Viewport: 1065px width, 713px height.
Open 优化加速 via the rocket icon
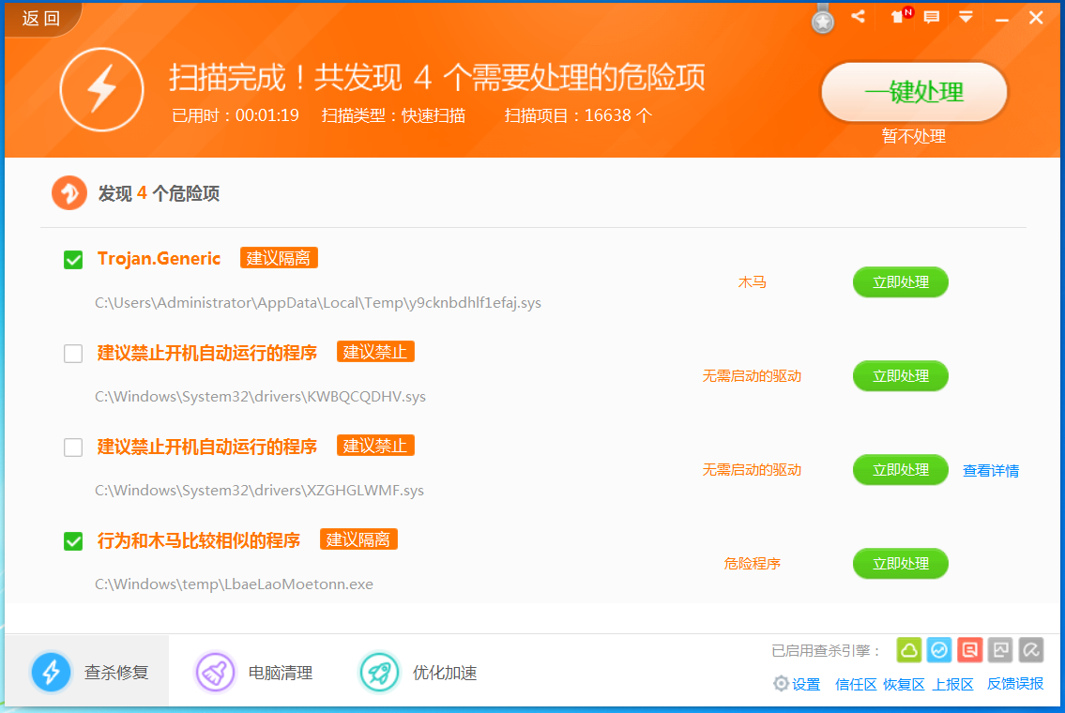pos(379,672)
